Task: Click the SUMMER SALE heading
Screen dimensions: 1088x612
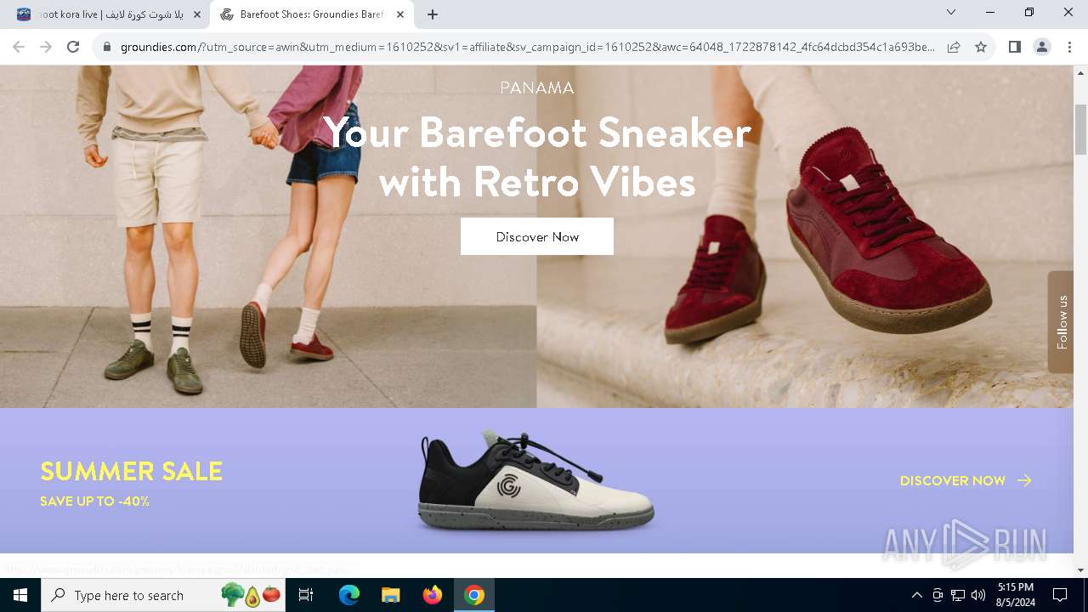Action: (x=131, y=471)
